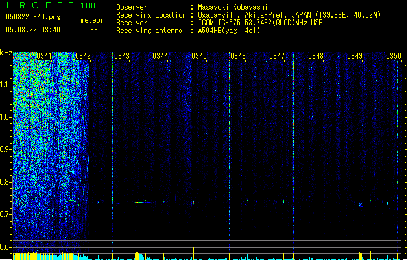Click the 0343 time marker
Viewport: 408px width, 260px height.
pyautogui.click(x=122, y=56)
